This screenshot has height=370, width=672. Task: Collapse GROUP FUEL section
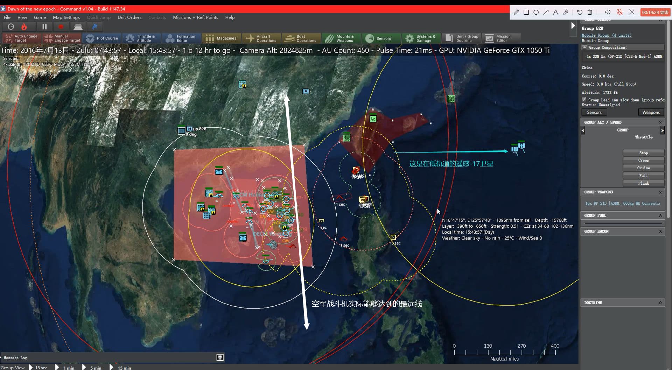coord(660,215)
